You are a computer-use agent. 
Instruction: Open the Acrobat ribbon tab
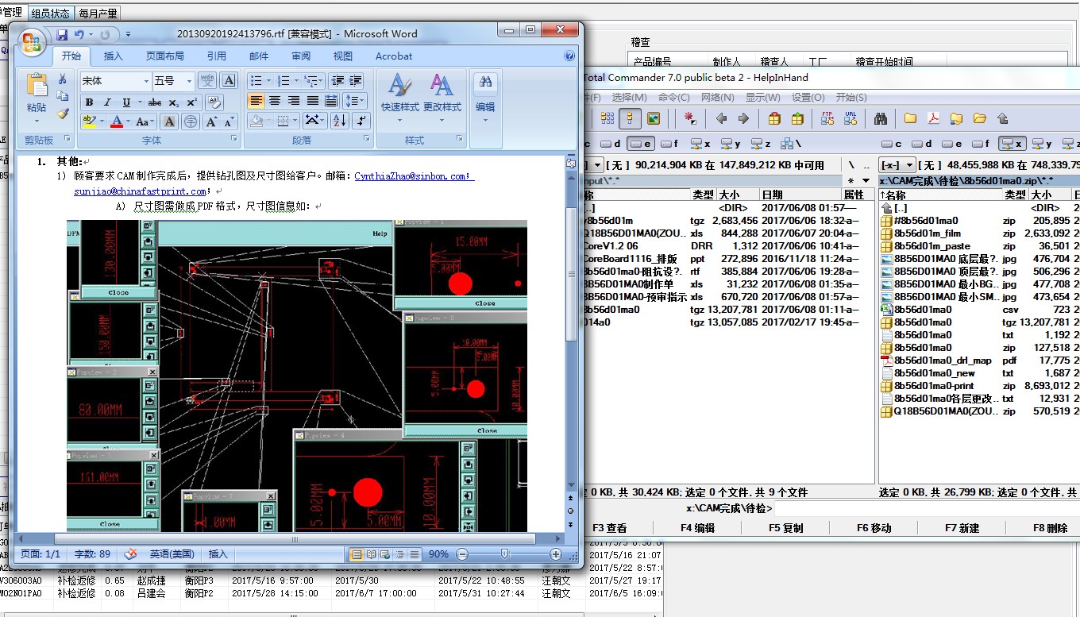tap(394, 56)
